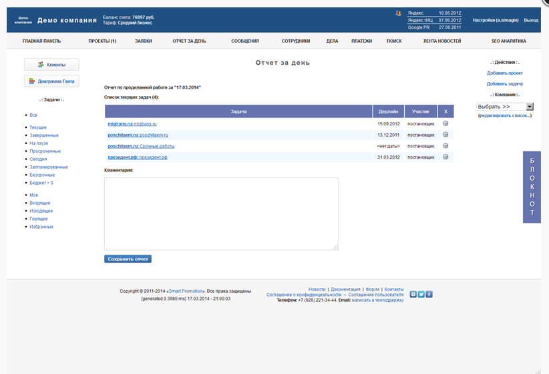Open Соглашение пользователя link
The height and width of the screenshot is (374, 549).
coord(376,295)
